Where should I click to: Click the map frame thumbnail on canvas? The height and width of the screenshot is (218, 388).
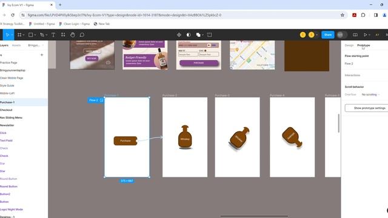252,55
